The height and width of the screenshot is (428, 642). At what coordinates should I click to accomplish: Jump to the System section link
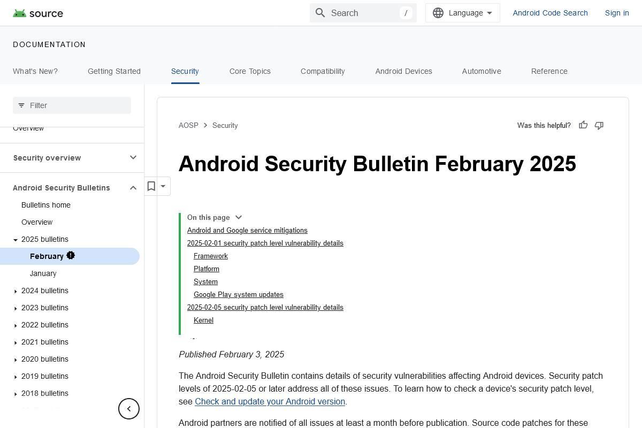click(x=205, y=281)
